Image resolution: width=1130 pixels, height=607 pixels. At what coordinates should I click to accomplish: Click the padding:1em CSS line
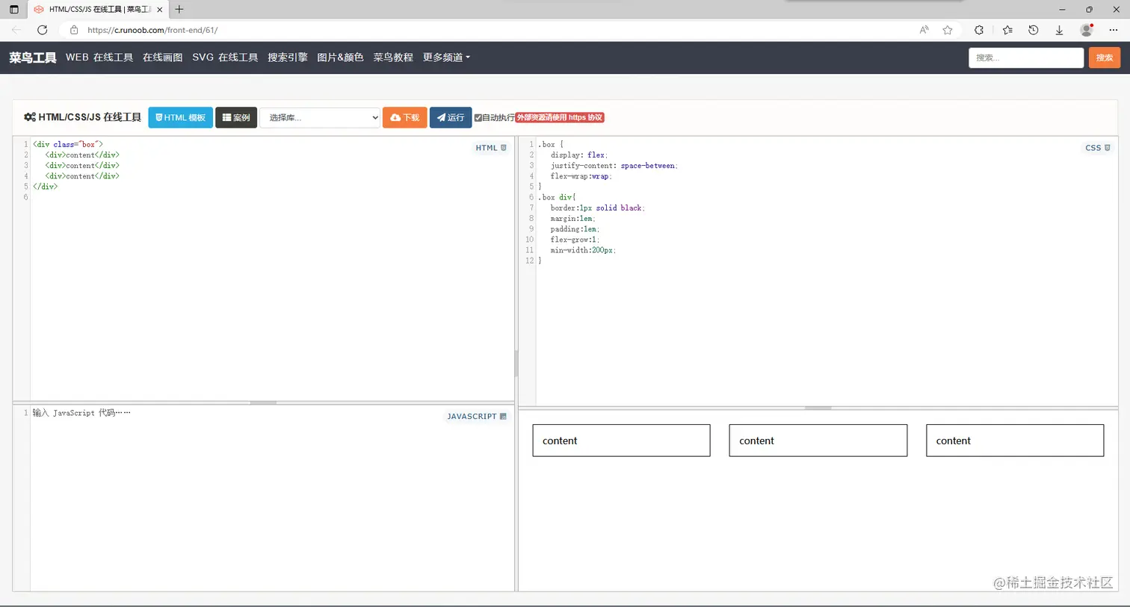coord(575,229)
